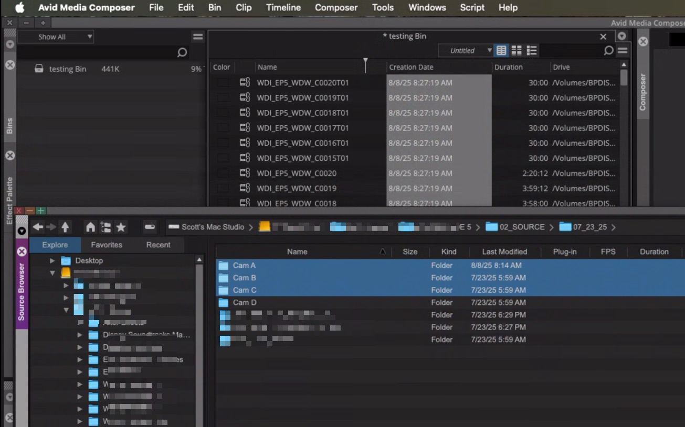Close the Effect Palette side panel
This screenshot has height=427, width=685.
coord(9,156)
